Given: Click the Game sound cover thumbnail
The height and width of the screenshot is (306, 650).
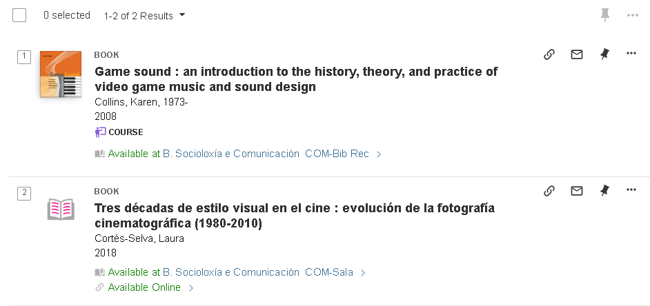Looking at the screenshot, I should pos(61,74).
